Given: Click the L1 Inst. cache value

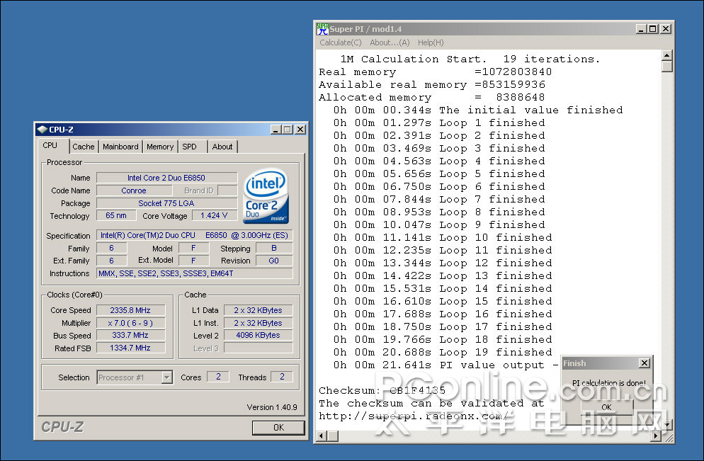Looking at the screenshot, I should [x=259, y=323].
